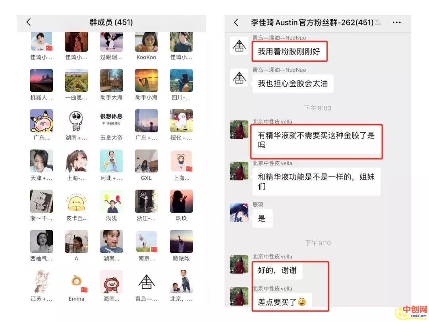
Task: Select member 助手大海 avatar
Action: point(111,80)
